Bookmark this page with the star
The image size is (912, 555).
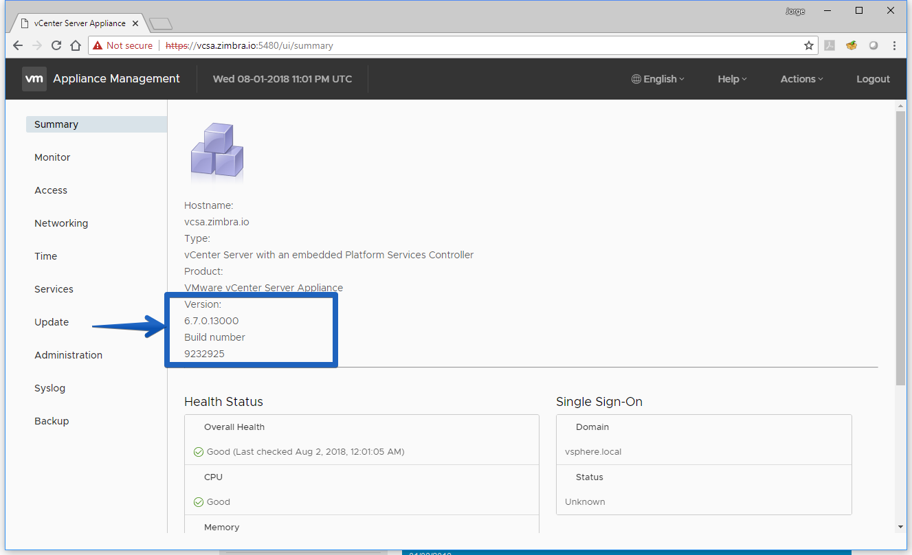click(809, 45)
